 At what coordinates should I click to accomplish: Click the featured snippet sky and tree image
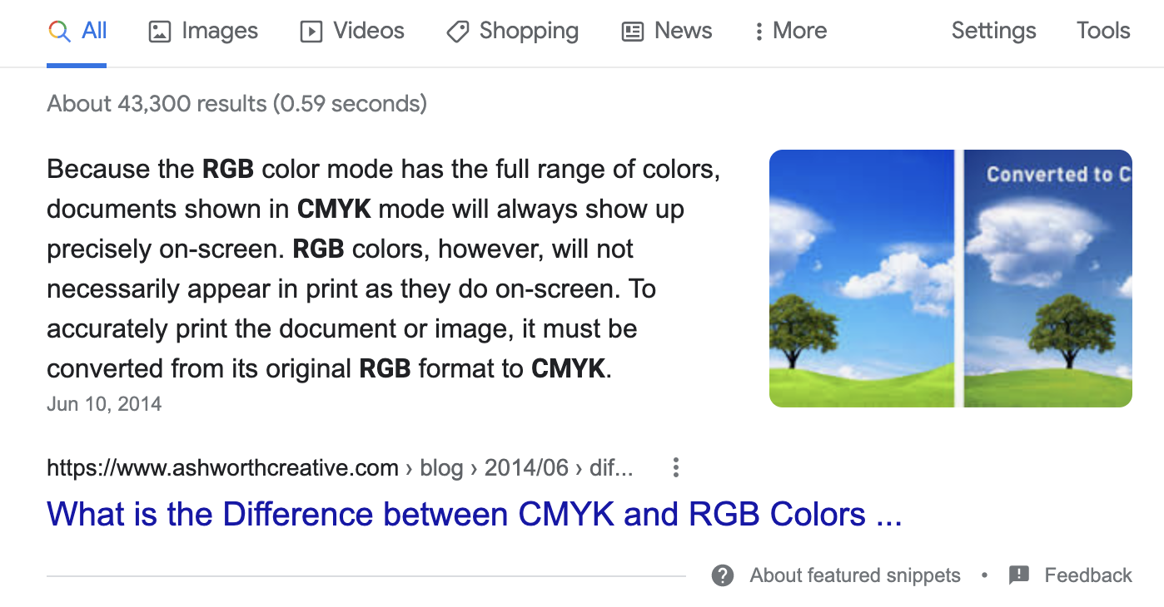pyautogui.click(x=951, y=279)
